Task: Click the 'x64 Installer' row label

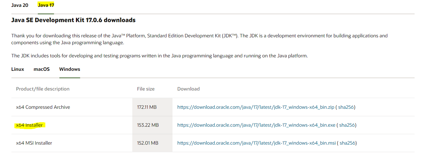Action: pos(29,125)
